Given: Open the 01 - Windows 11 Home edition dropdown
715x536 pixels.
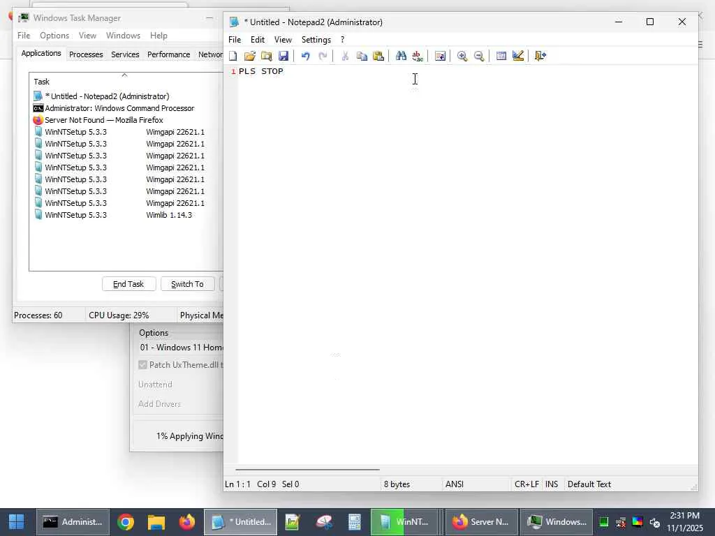Looking at the screenshot, I should click(181, 348).
